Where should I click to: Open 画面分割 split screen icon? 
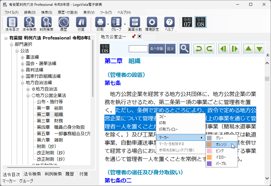click(x=135, y=23)
